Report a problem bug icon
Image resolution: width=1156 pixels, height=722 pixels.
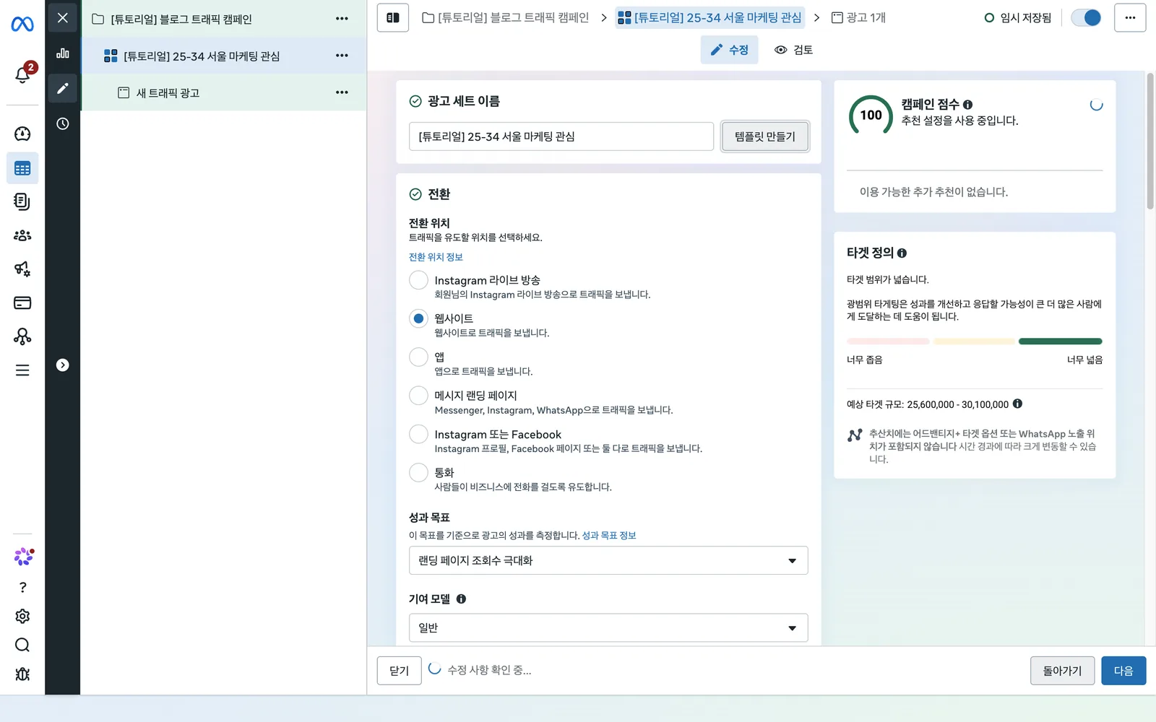[22, 674]
